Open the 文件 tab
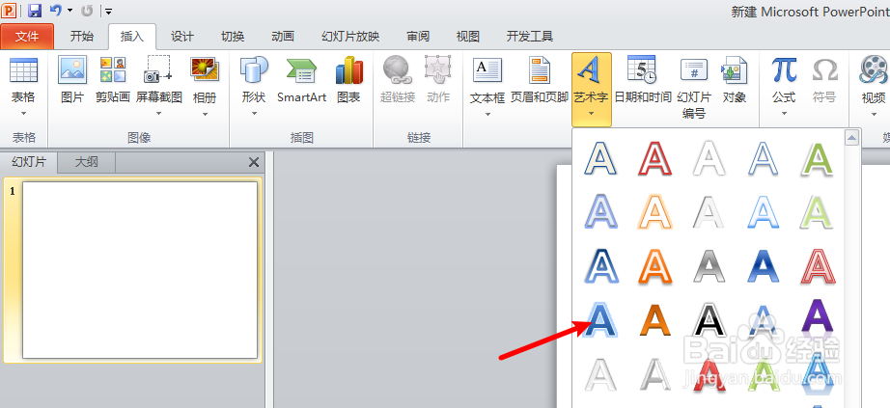The image size is (890, 408). pos(27,37)
